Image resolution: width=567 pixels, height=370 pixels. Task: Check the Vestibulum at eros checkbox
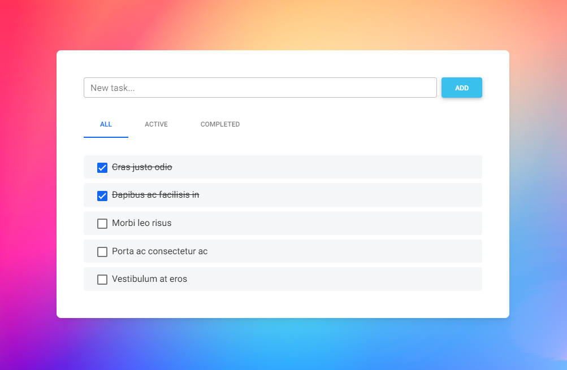click(x=102, y=279)
